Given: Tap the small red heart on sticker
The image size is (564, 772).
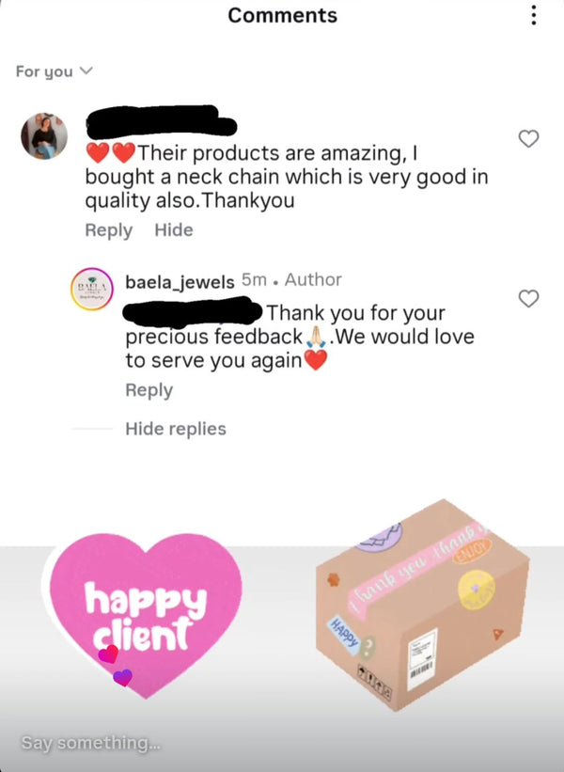Looking at the screenshot, I should pyautogui.click(x=108, y=654).
